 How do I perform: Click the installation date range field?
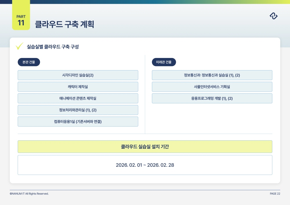[145, 165]
